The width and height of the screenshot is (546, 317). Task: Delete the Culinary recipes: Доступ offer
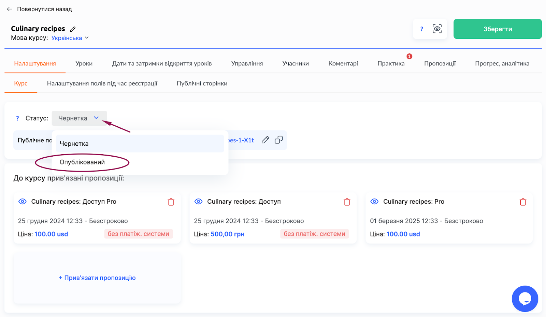pos(347,202)
